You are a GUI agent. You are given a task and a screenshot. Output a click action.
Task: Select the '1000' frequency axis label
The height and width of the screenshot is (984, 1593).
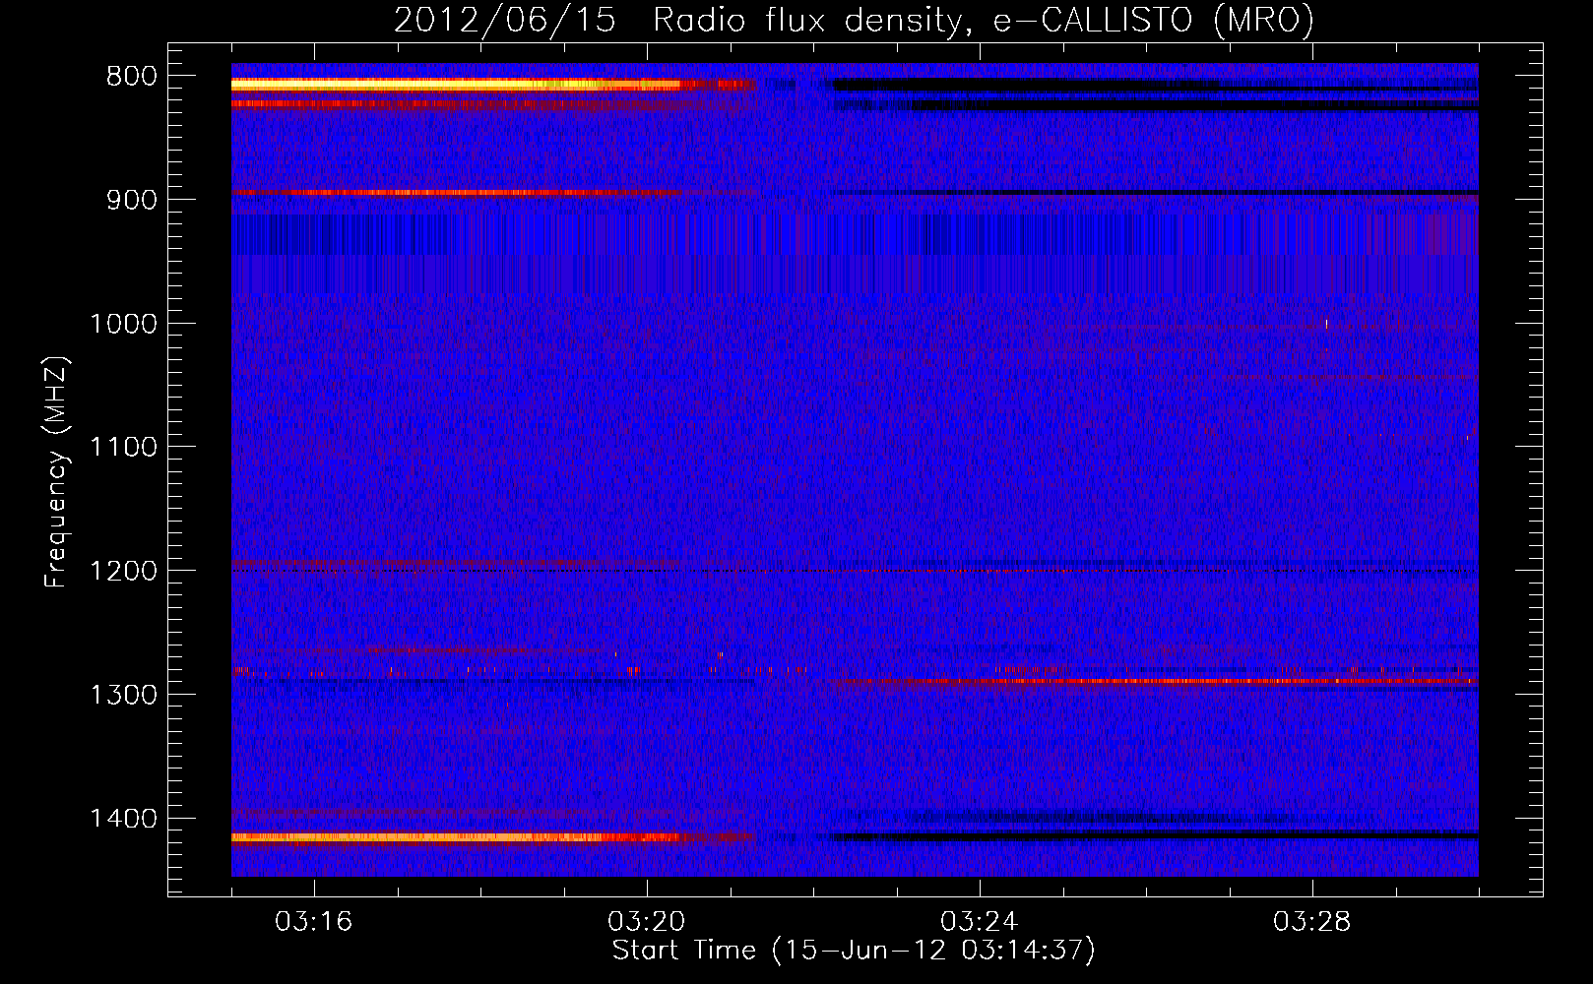pos(123,324)
